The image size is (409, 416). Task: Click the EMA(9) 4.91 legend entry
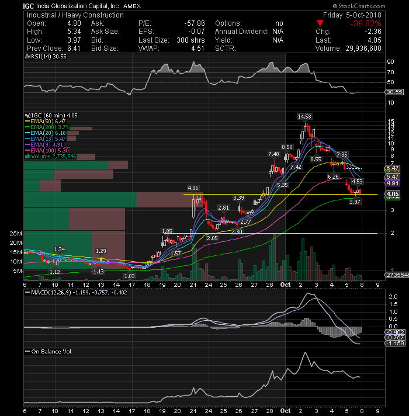pos(44,145)
